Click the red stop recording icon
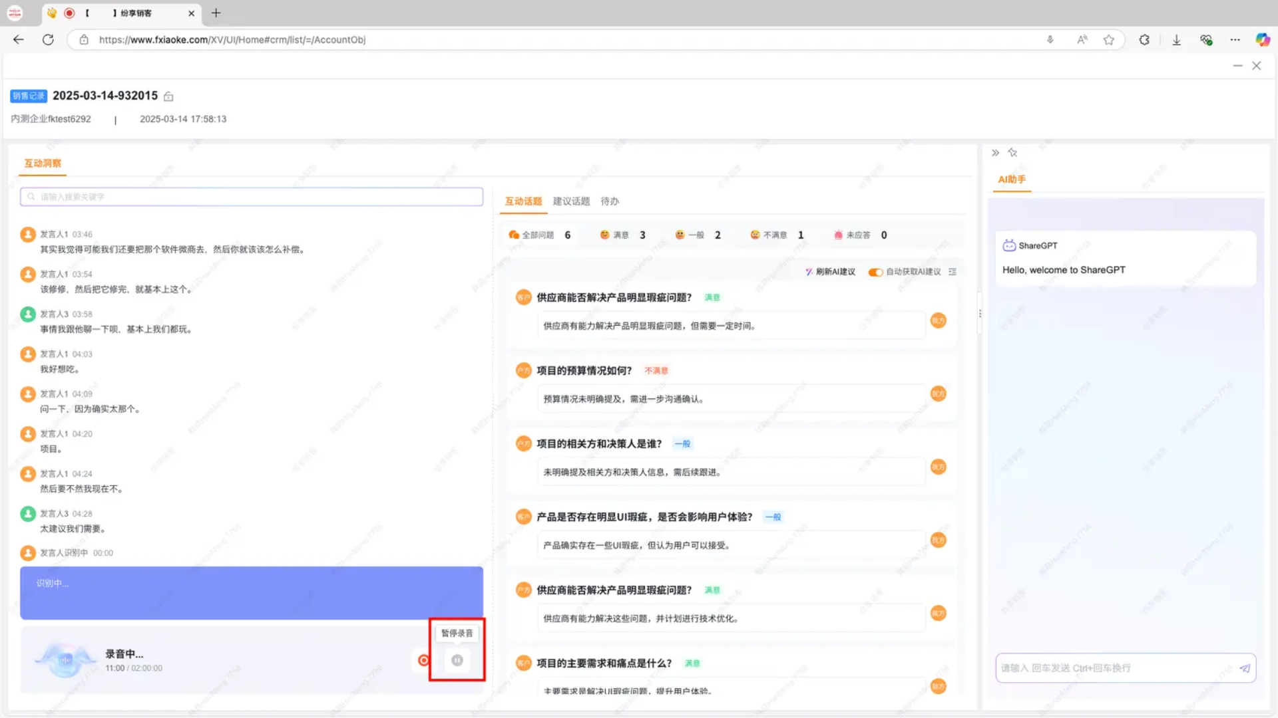 pyautogui.click(x=423, y=660)
